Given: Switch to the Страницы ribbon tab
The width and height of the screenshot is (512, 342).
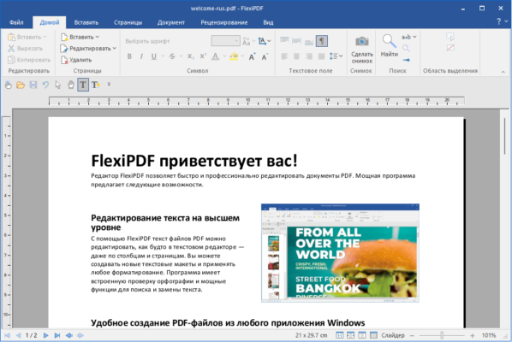Looking at the screenshot, I should pyautogui.click(x=128, y=22).
